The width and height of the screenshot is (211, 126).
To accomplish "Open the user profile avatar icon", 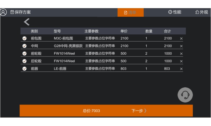I will coord(3,12).
